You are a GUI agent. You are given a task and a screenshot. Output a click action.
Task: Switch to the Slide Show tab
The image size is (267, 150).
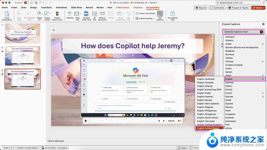pos(76,7)
